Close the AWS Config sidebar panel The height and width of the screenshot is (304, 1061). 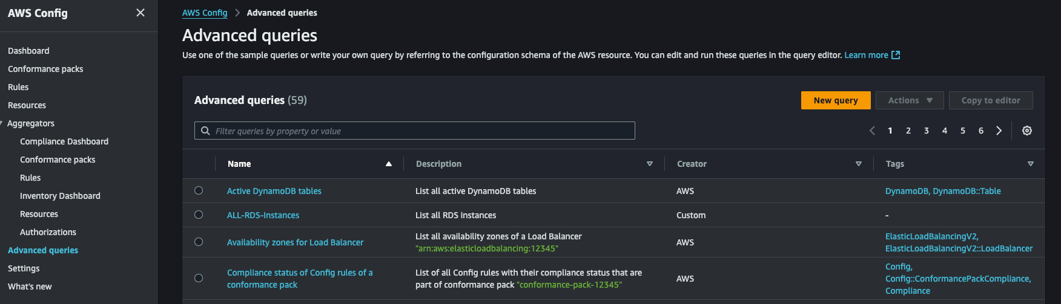tap(140, 13)
